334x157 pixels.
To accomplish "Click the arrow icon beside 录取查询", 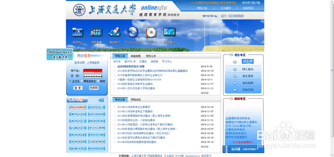I will [x=235, y=90].
